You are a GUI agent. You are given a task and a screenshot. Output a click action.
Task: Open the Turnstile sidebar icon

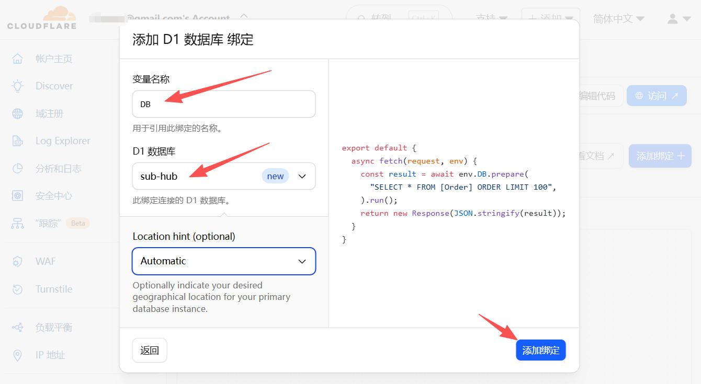18,289
